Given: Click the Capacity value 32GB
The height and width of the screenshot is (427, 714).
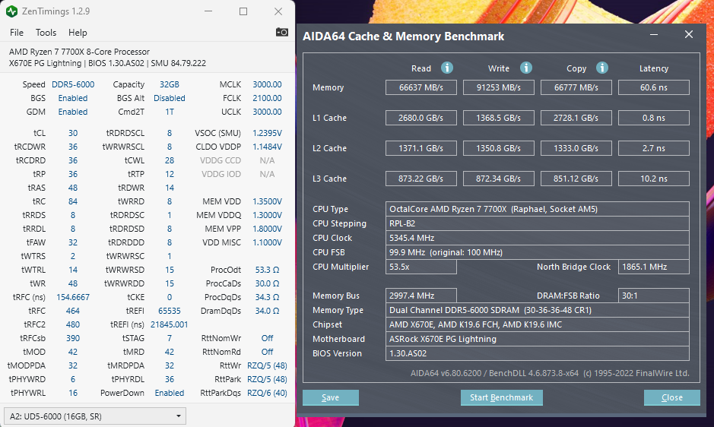Looking at the screenshot, I should click(x=170, y=84).
